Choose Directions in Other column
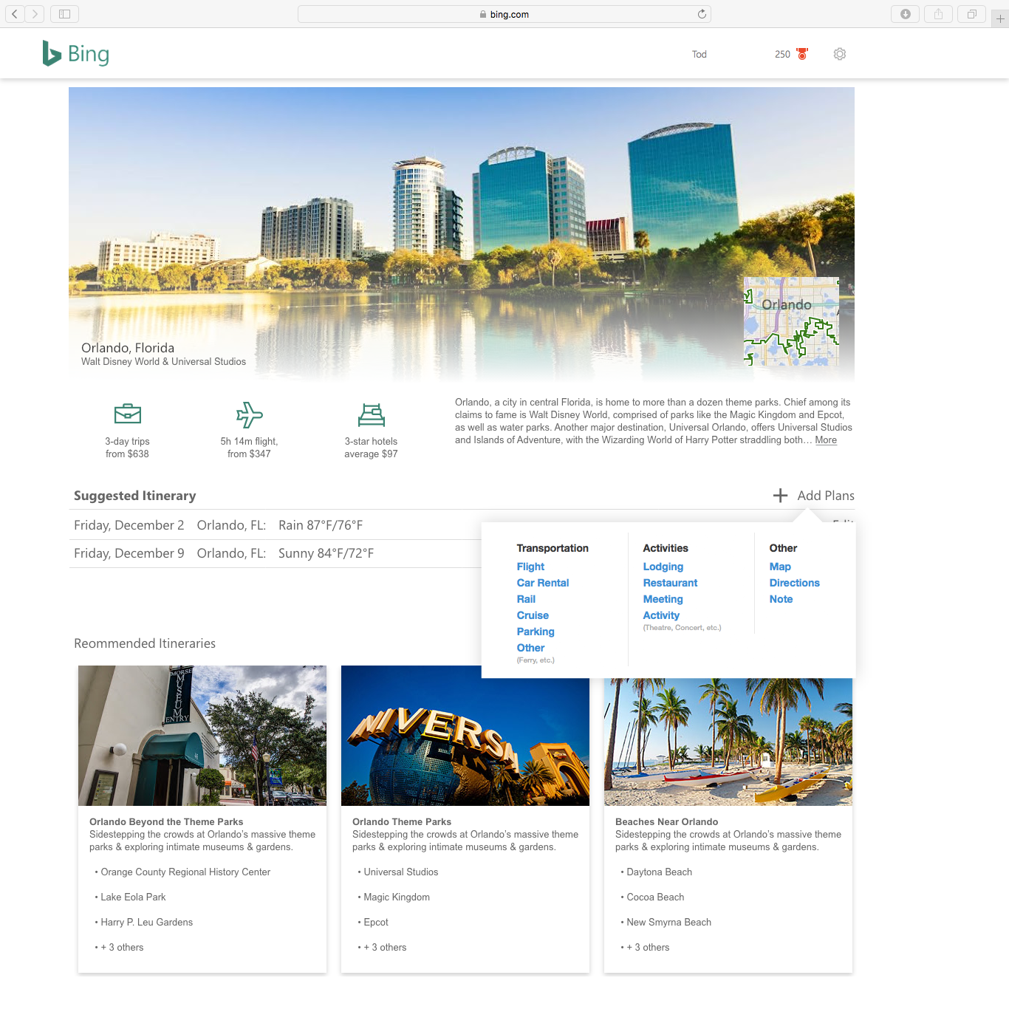Screen dimensions: 1009x1009 (794, 583)
